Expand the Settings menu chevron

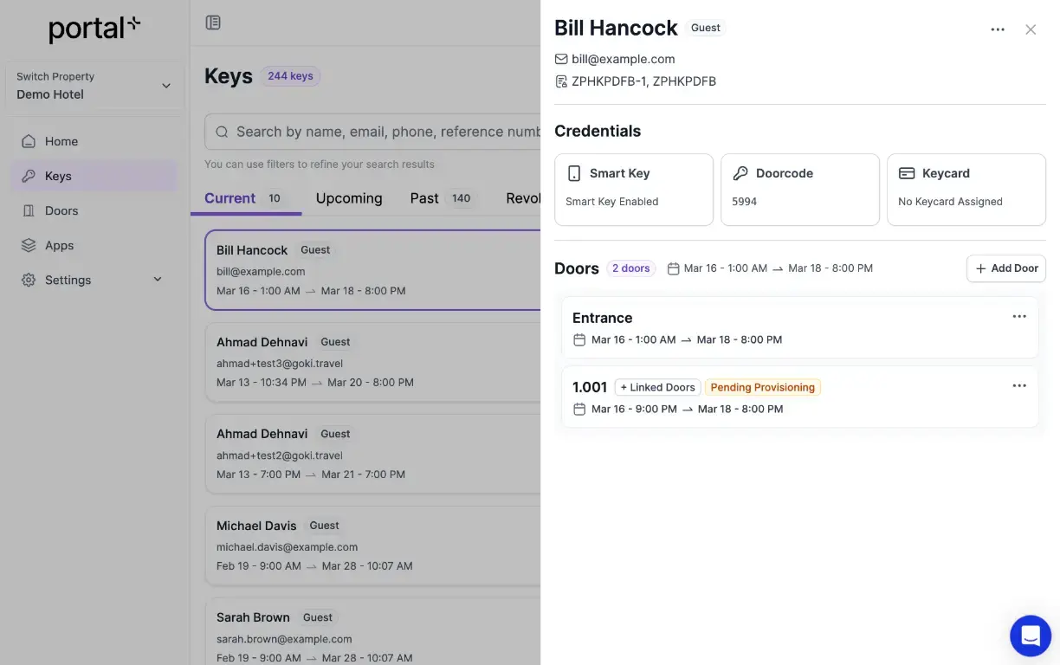[157, 280]
